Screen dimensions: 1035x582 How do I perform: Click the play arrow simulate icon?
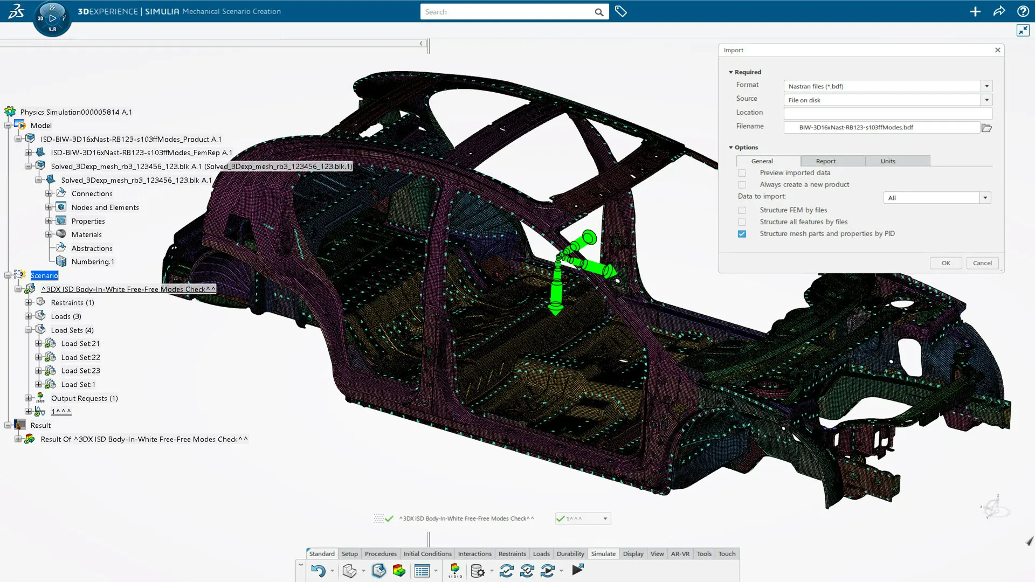pyautogui.click(x=578, y=570)
